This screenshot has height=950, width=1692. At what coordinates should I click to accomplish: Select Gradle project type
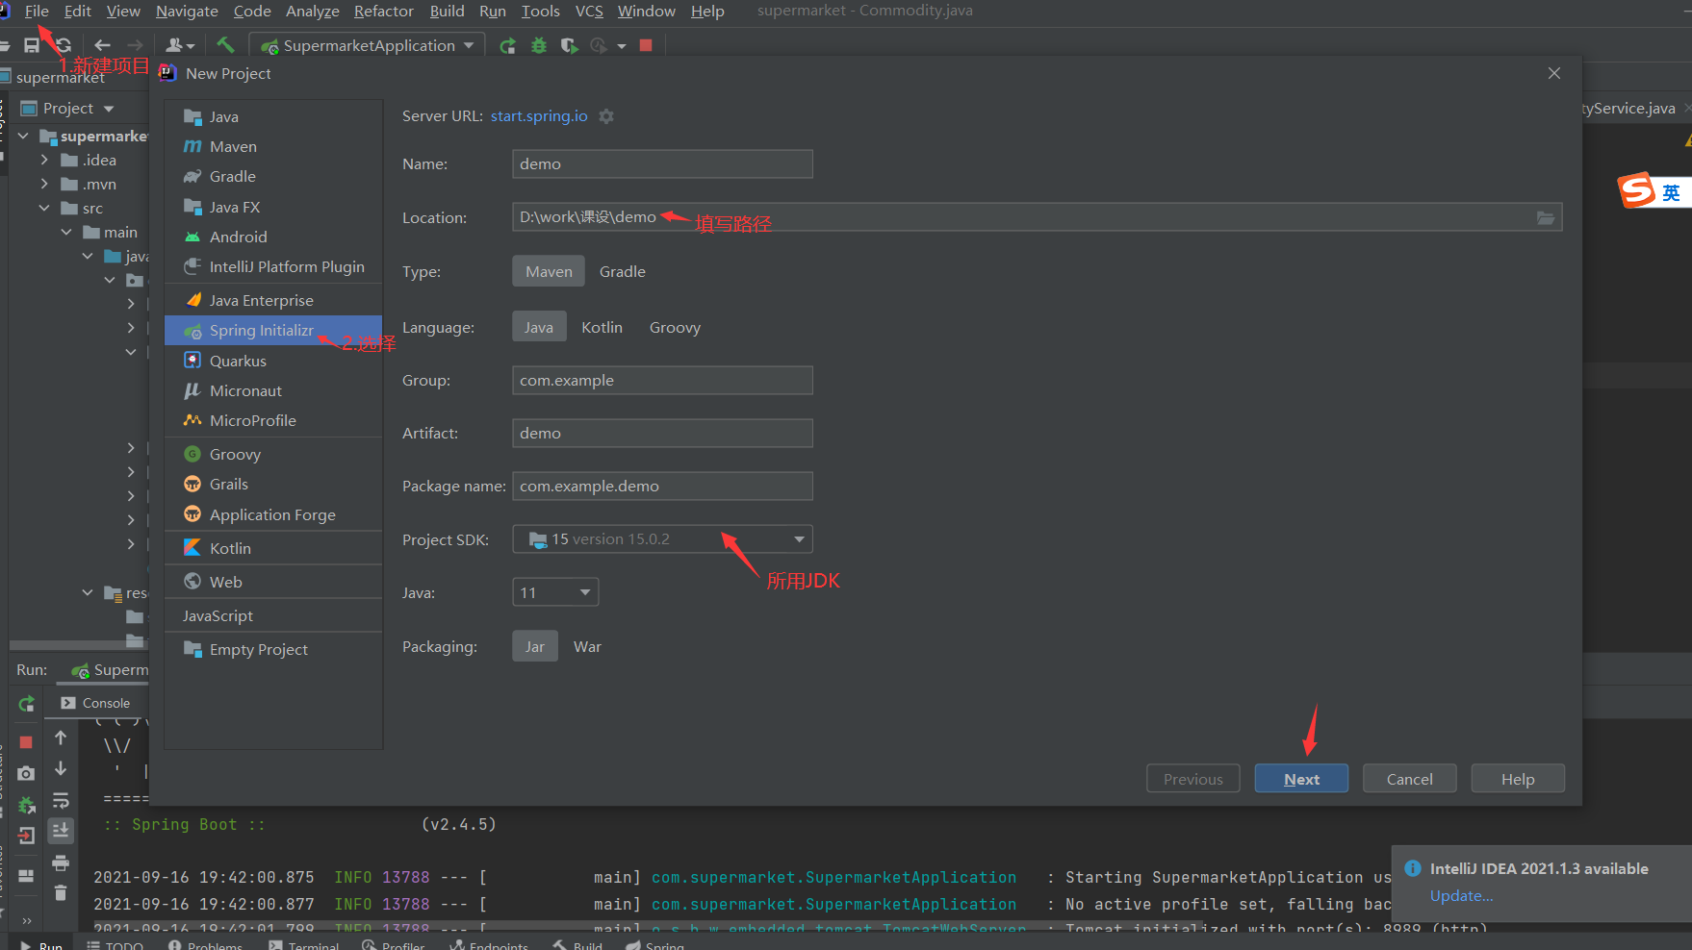click(x=623, y=272)
